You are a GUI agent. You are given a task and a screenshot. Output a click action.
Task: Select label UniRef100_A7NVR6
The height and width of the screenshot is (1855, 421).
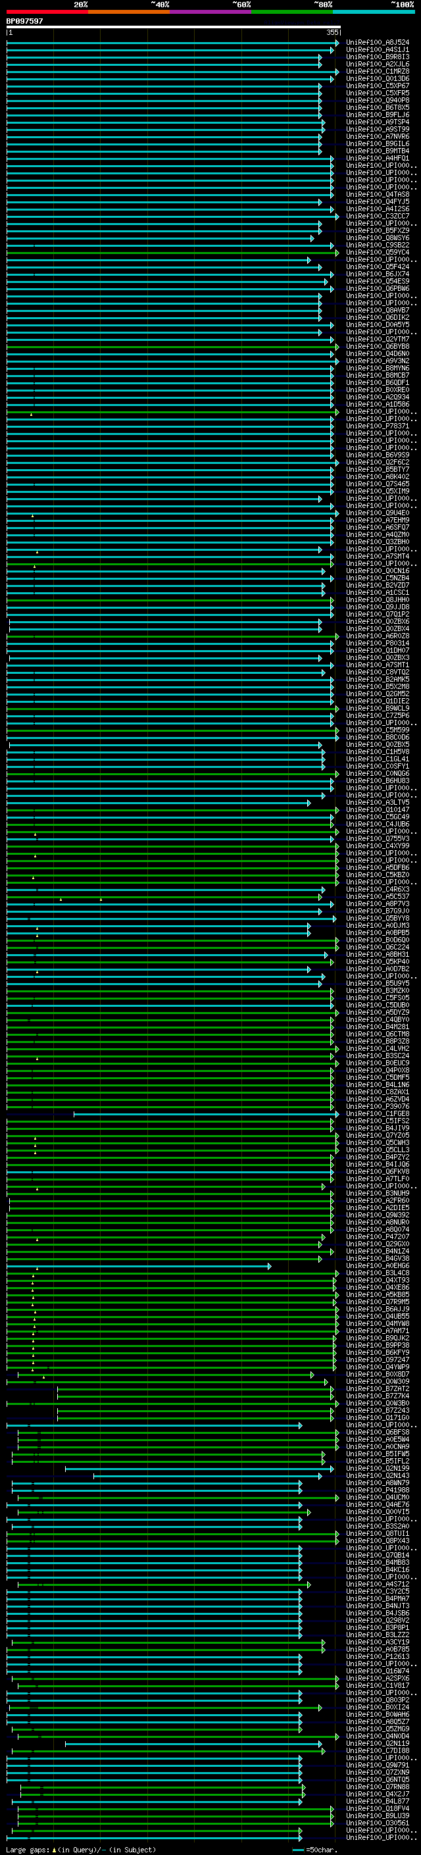(378, 136)
